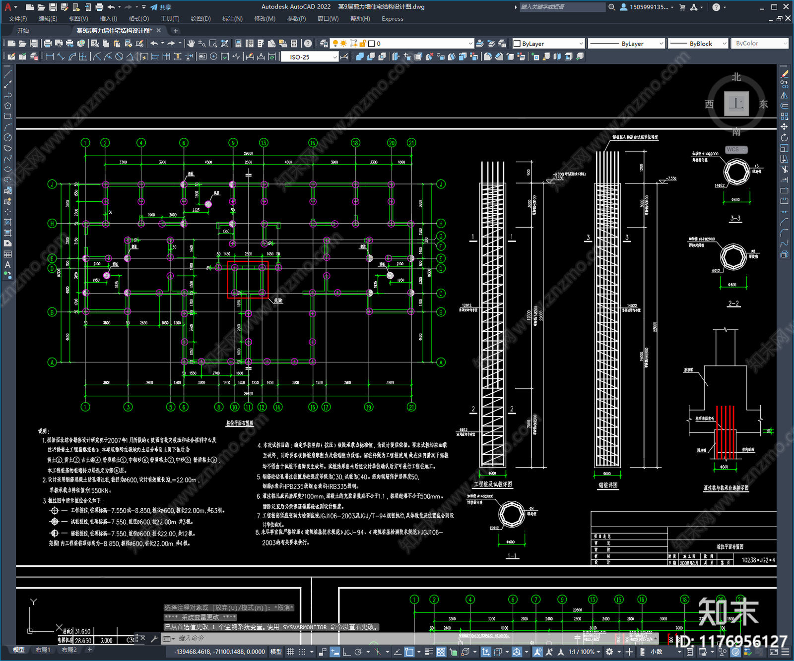Click the Help question mark icon in toolbar
This screenshot has height=661, width=794.
308,44
